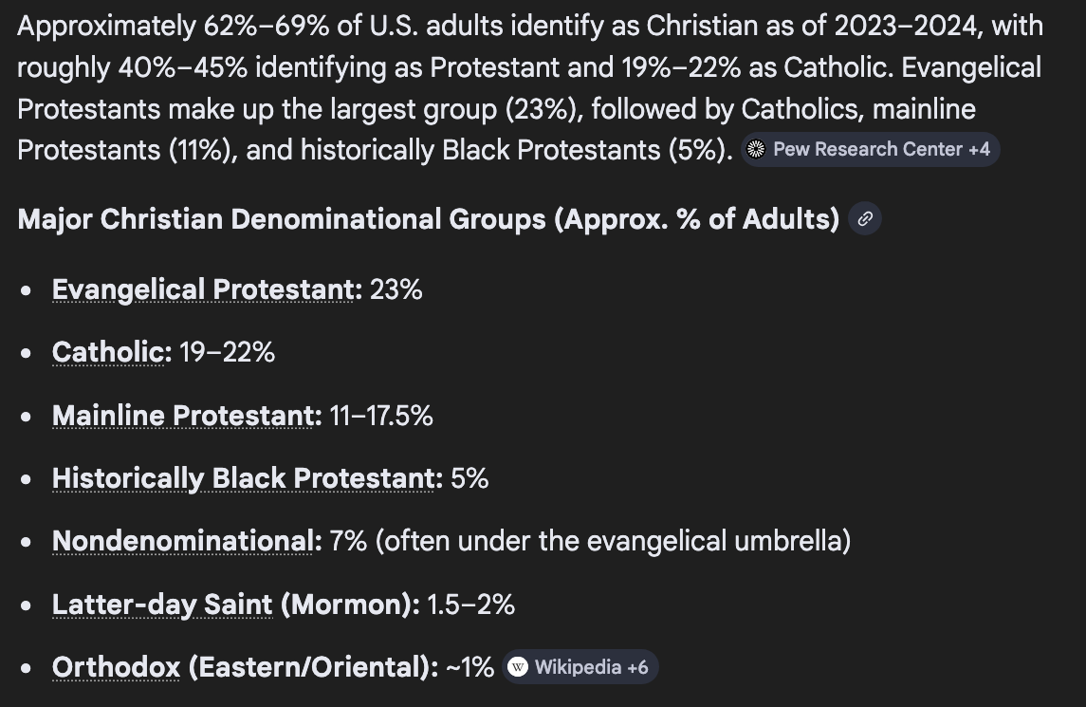Open the Wikipedia source chip

point(580,667)
